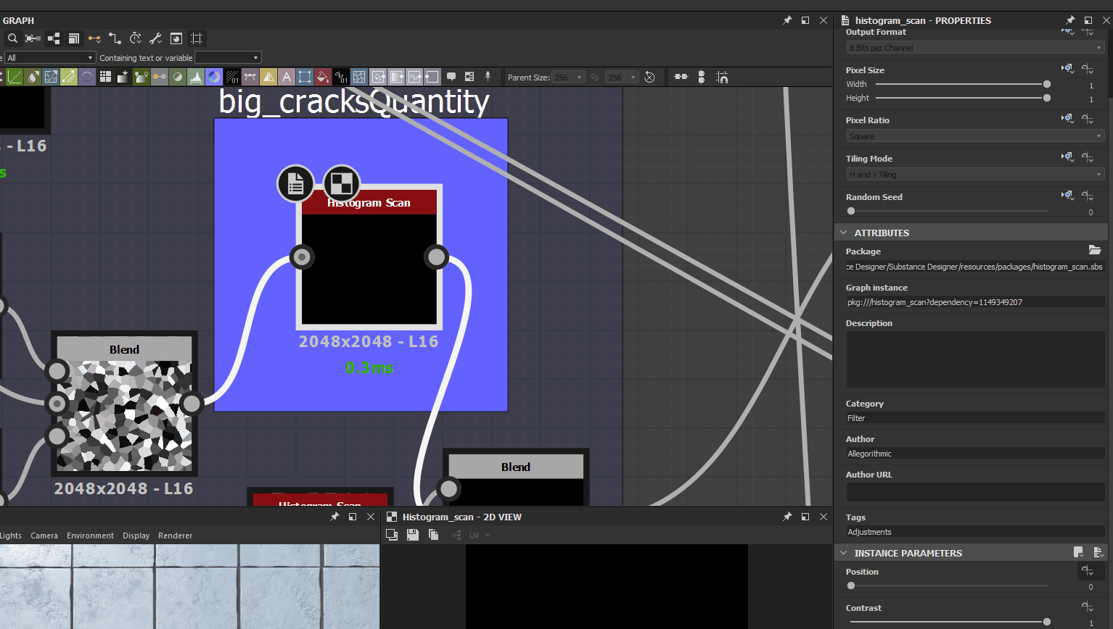The height and width of the screenshot is (629, 1113).
Task: Add a Text node via the letter A icon
Action: pos(286,77)
